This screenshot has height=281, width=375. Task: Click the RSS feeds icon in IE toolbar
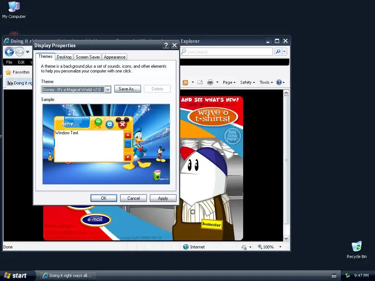(185, 82)
